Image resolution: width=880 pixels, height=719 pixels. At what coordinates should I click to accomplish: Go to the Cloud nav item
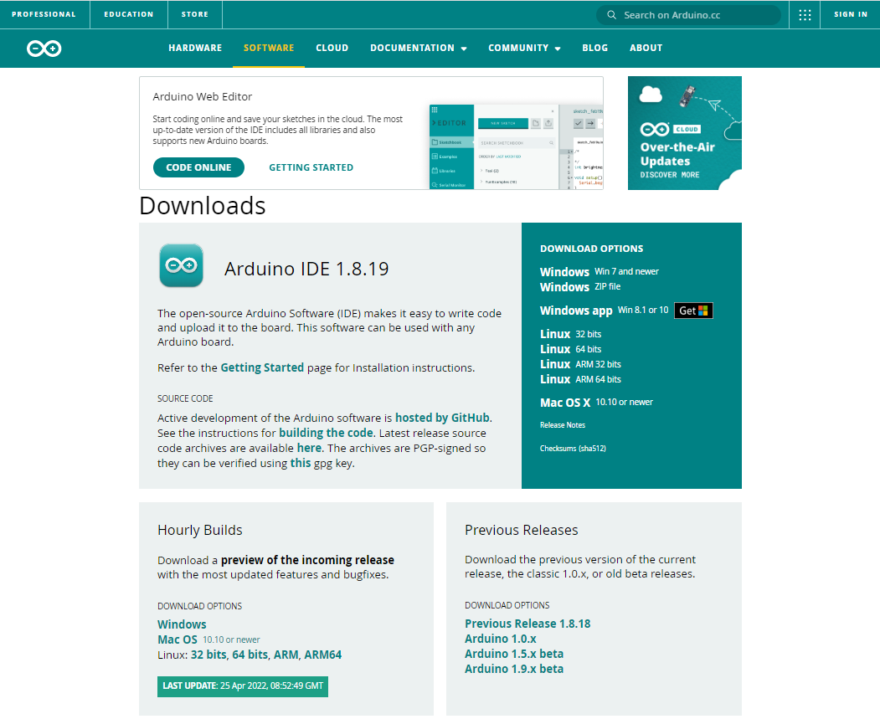pos(332,49)
